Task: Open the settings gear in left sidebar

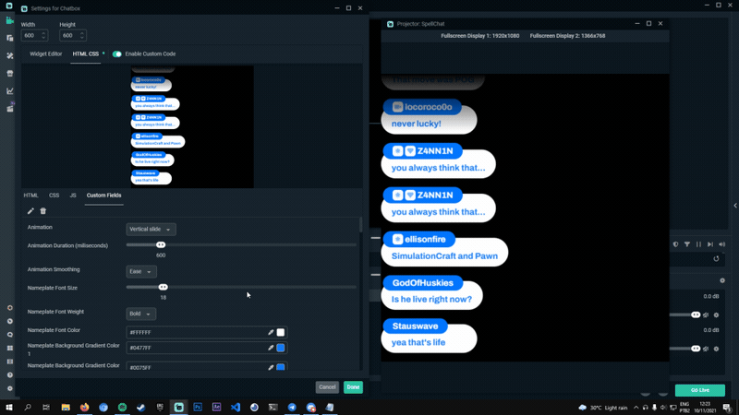Action: [10, 388]
